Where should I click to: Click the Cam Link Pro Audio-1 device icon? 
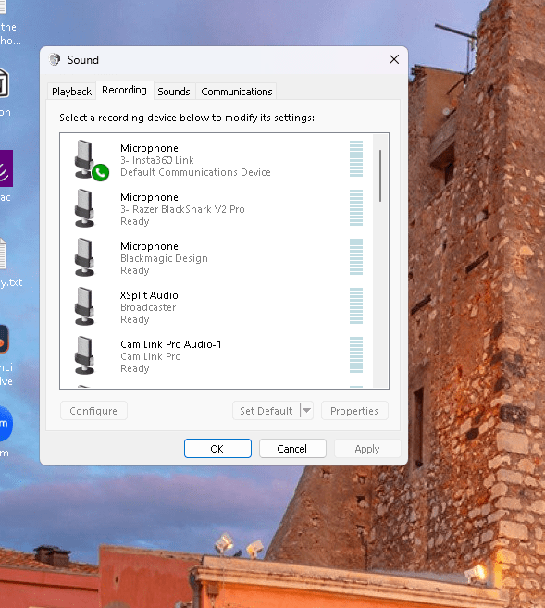click(x=85, y=355)
